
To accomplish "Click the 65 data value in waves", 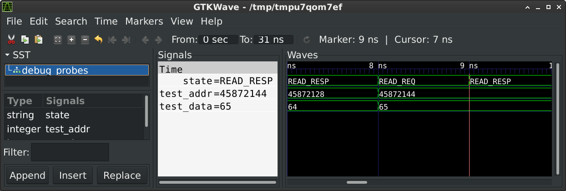I will tap(384, 107).
